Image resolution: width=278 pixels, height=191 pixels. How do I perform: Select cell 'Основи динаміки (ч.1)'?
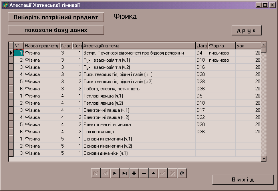[139, 153]
